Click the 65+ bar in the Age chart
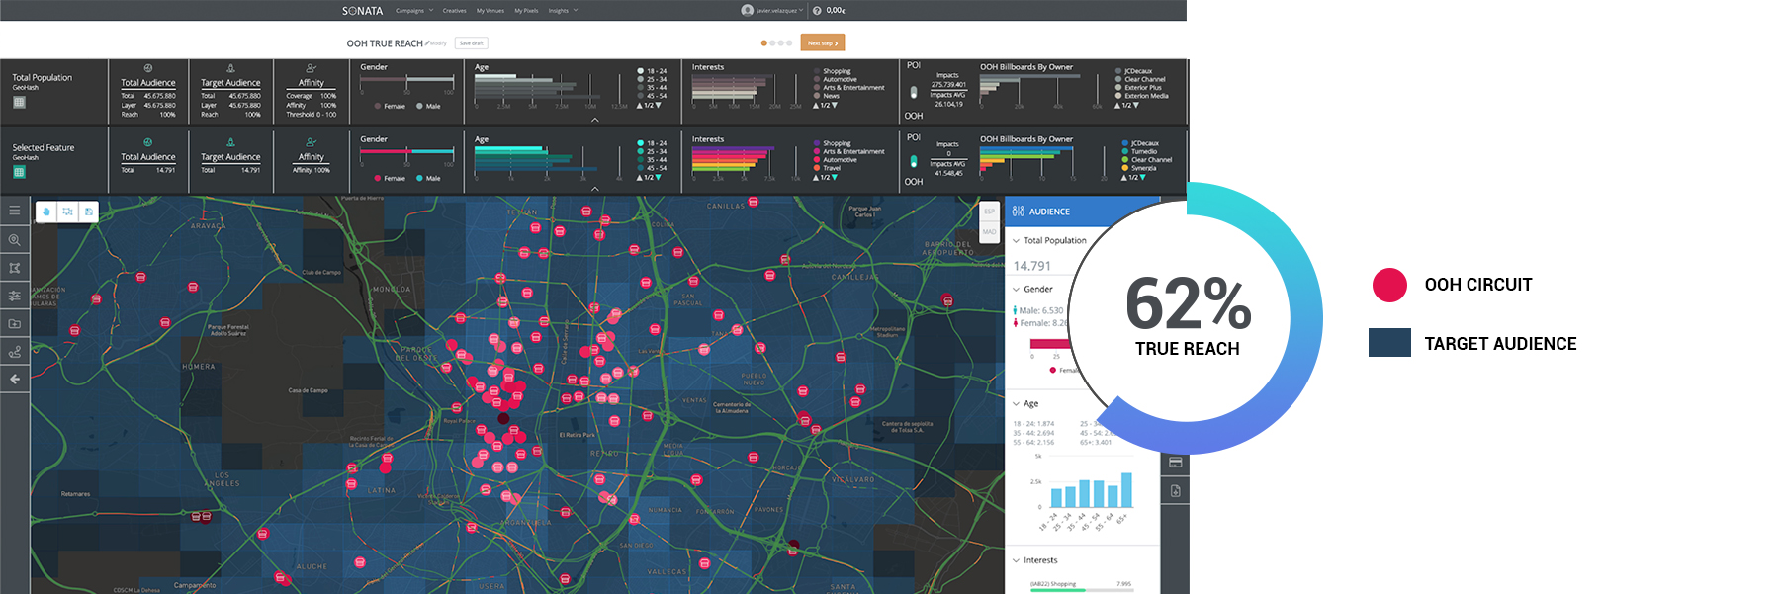 click(x=1126, y=489)
